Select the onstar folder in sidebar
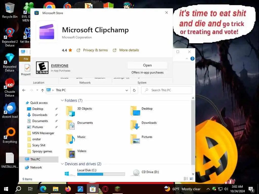The height and width of the screenshot is (194, 259). pyautogui.click(x=36, y=139)
